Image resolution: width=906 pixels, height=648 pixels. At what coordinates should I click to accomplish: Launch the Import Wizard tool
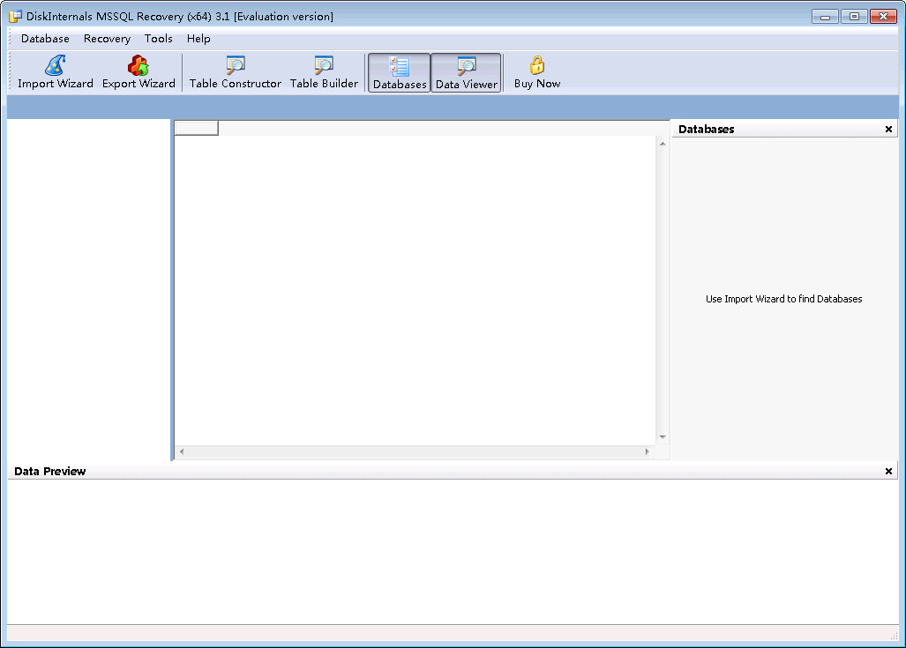pyautogui.click(x=55, y=72)
